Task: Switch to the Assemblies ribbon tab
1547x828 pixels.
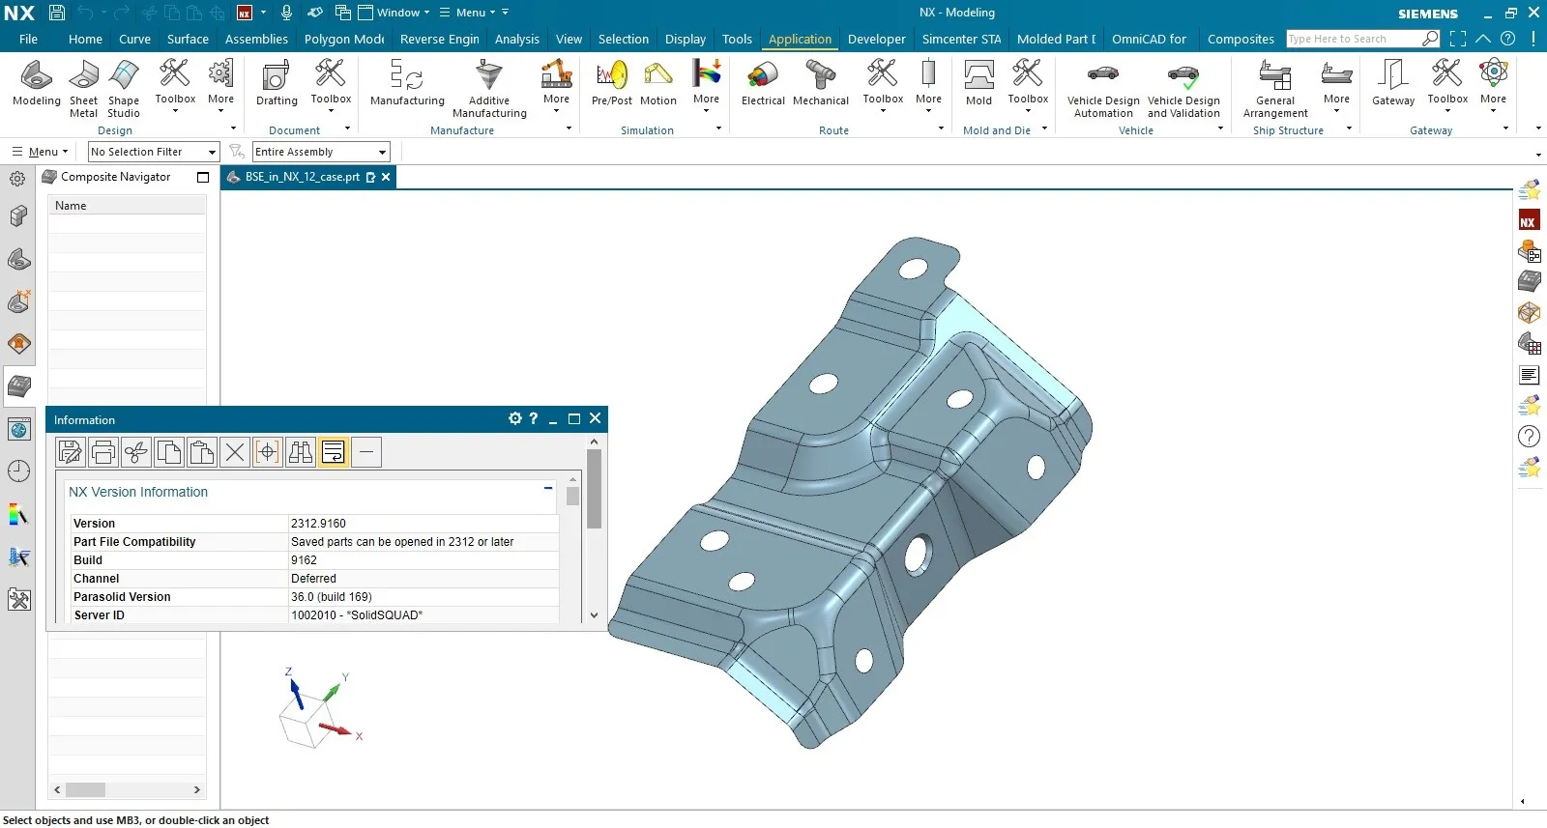Action: pyautogui.click(x=256, y=40)
